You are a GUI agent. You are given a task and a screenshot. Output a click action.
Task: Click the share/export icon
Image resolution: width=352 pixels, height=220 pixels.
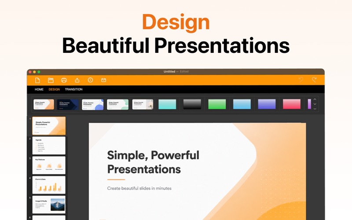click(x=77, y=80)
